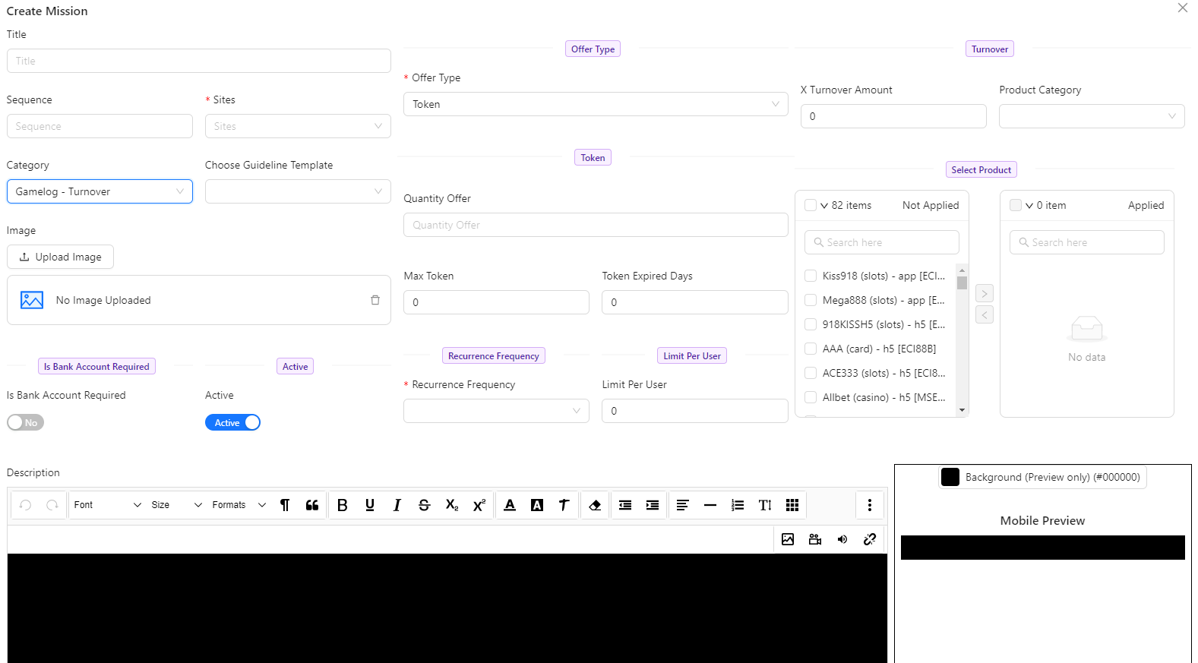Toggle underline formatting
The width and height of the screenshot is (1198, 663).
pyautogui.click(x=370, y=505)
